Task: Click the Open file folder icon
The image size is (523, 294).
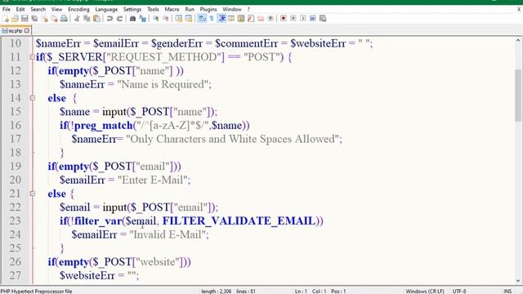Action: tap(15, 19)
